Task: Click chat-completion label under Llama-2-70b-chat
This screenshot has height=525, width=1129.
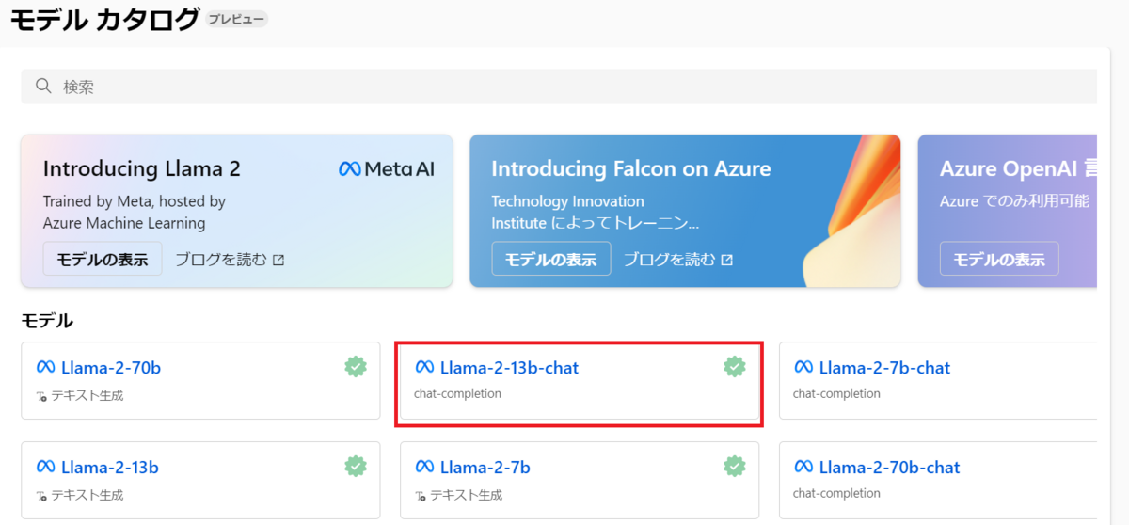Action: [836, 493]
